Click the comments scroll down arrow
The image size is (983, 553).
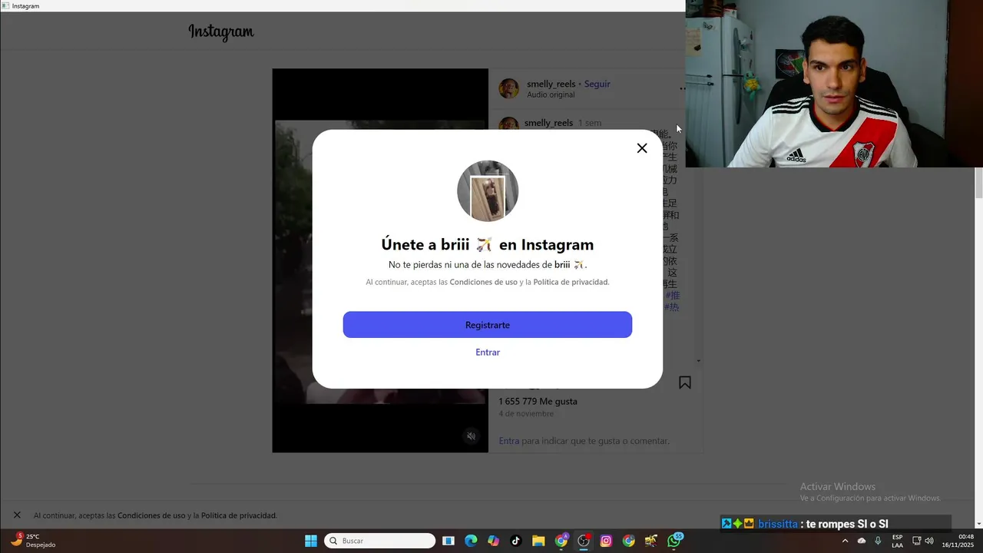pos(698,361)
